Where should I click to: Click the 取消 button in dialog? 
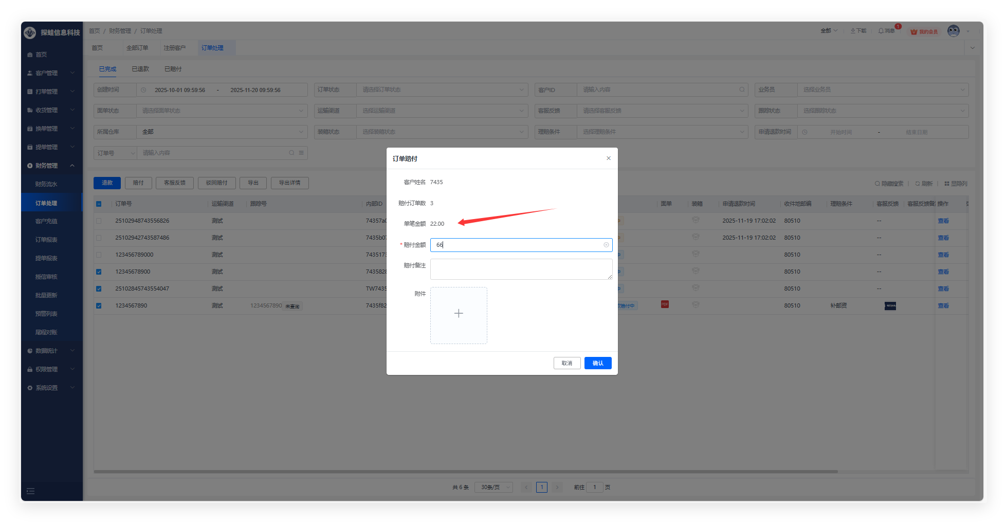(566, 363)
